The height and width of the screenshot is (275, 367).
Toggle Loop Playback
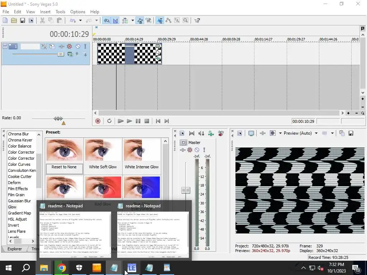click(x=109, y=121)
